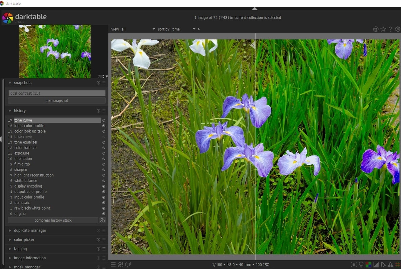Viewport: 401px width, 269px height.
Task: Disable the tone curve module in history
Action: click(x=104, y=120)
